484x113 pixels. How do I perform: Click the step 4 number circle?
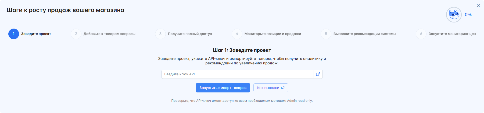tap(237, 34)
